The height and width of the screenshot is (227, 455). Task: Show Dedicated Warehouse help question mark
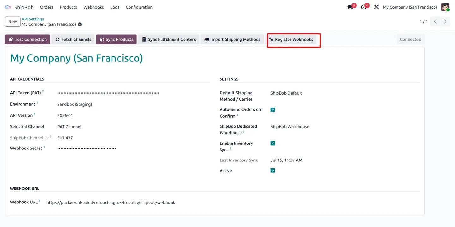[244, 132]
